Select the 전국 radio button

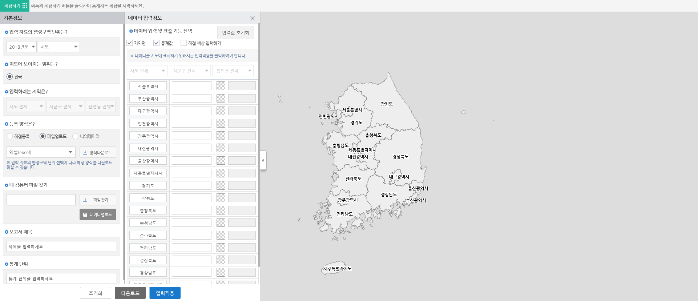point(10,77)
